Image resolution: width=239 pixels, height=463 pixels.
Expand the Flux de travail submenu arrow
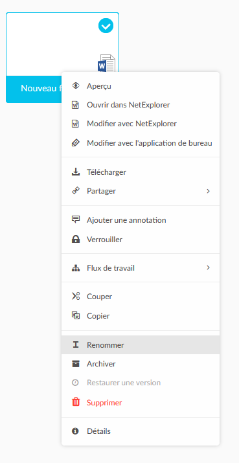[x=209, y=268]
